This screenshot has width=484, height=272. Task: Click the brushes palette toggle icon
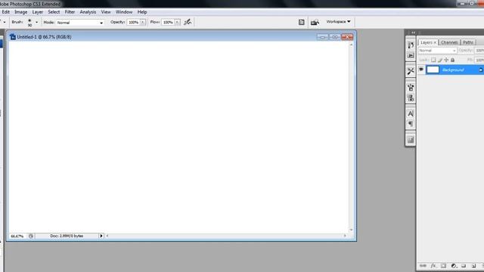tap(301, 22)
